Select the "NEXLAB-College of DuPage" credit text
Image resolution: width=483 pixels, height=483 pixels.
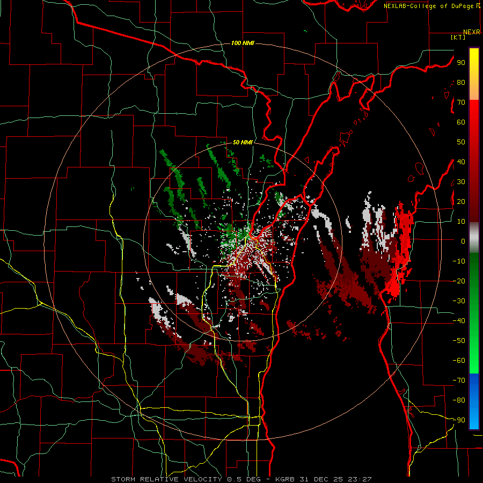tap(428, 6)
